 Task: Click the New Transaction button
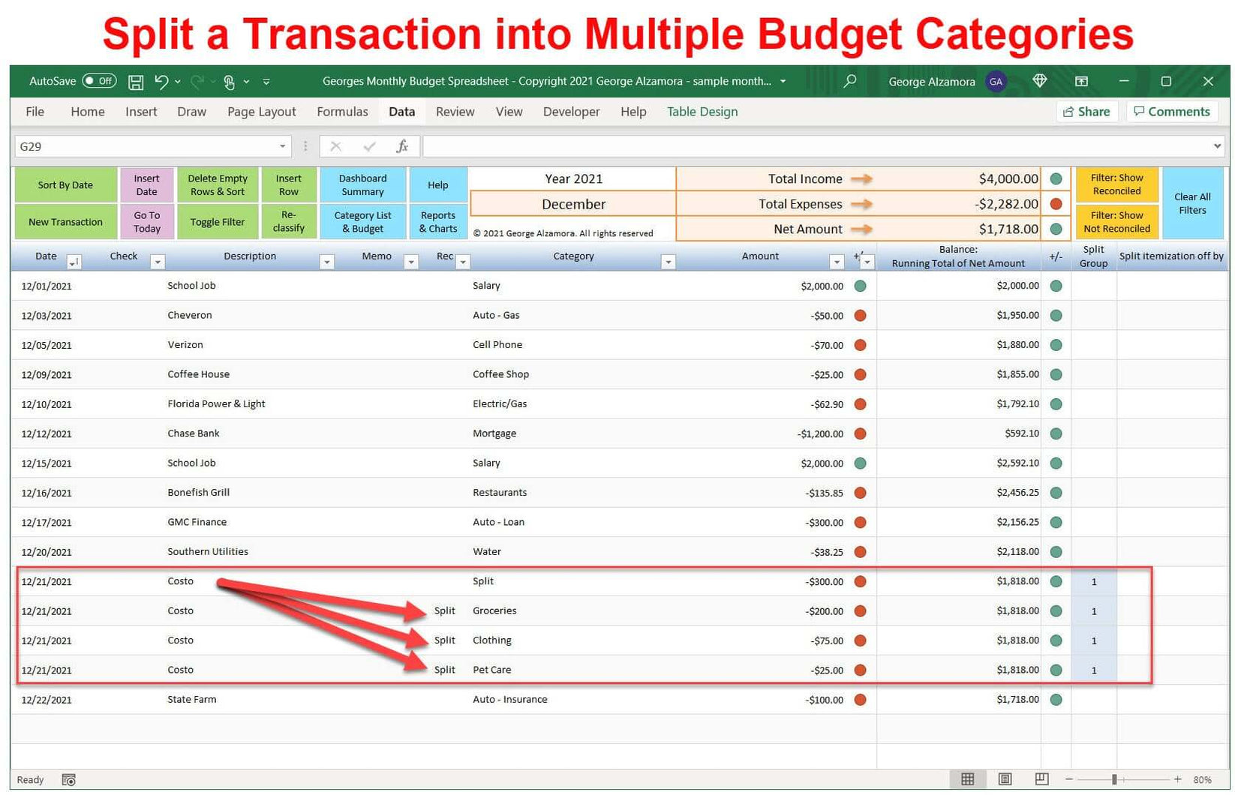click(65, 221)
